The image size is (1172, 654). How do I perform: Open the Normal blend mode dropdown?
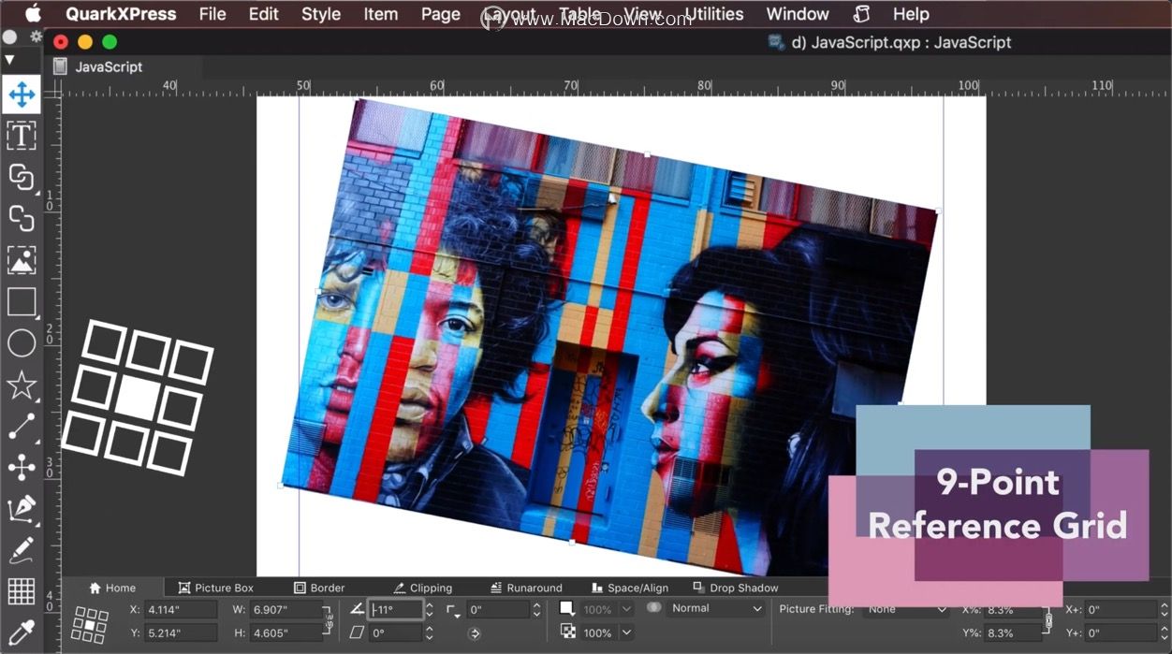[x=717, y=608]
